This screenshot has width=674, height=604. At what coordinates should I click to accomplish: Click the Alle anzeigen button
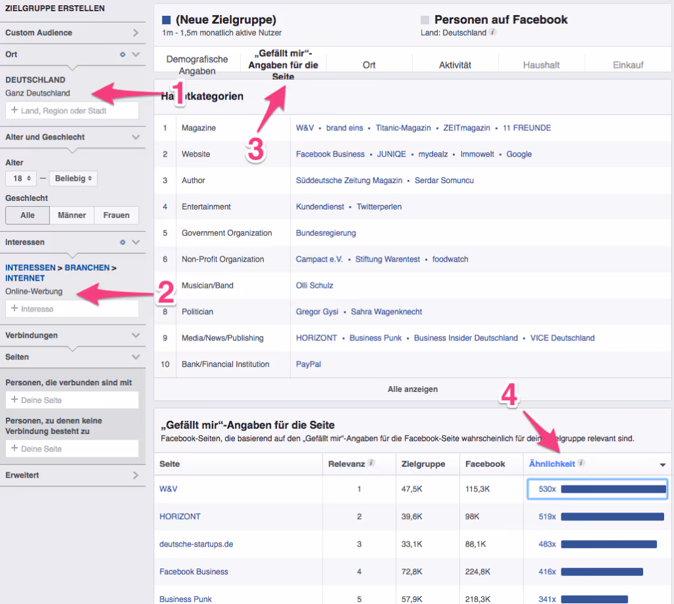(413, 389)
